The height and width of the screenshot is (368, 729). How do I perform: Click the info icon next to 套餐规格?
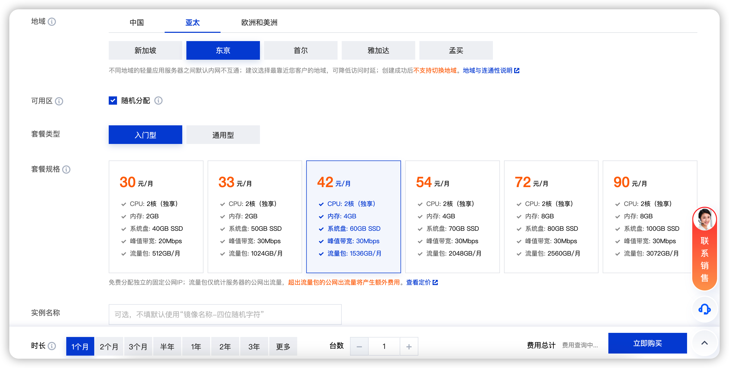[x=66, y=170]
